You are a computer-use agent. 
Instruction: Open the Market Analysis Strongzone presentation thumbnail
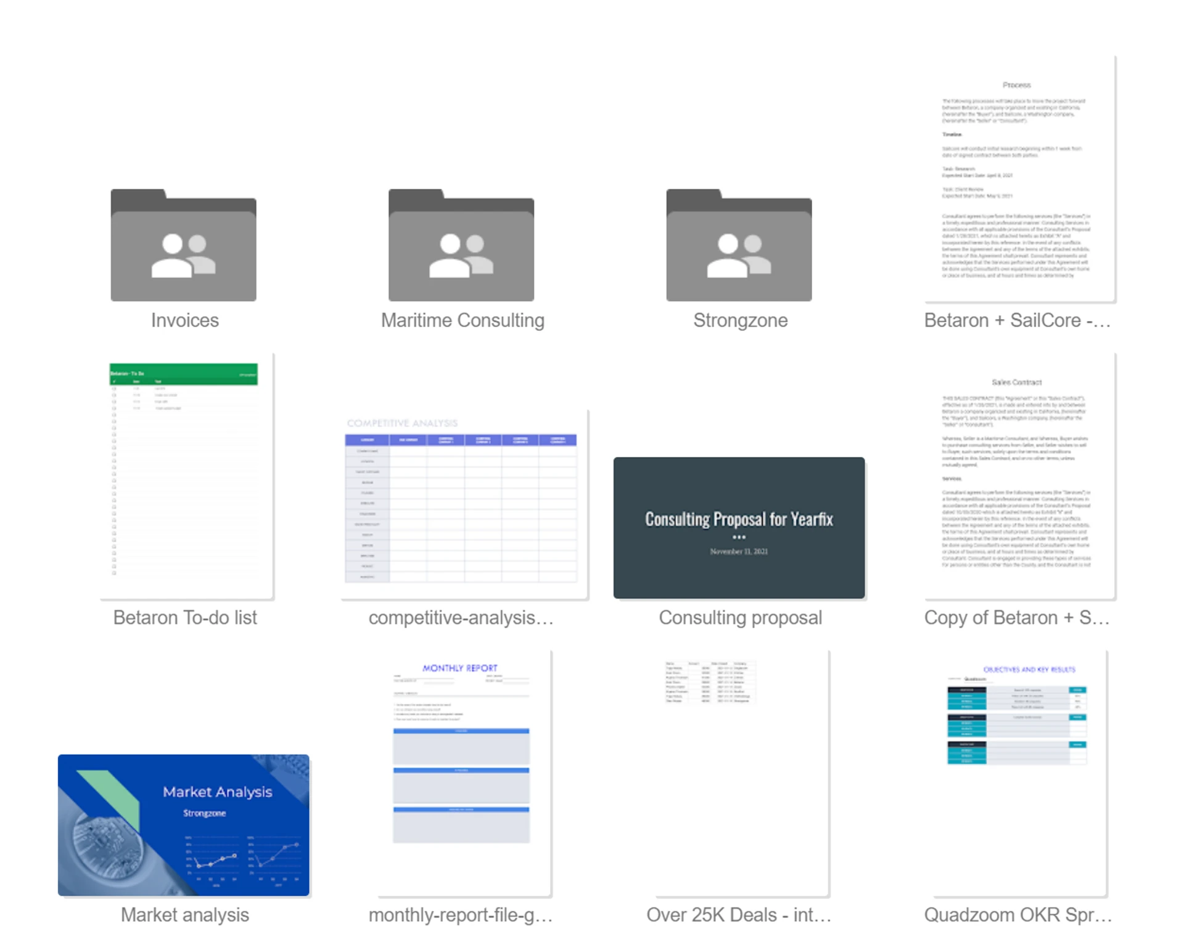(x=184, y=824)
